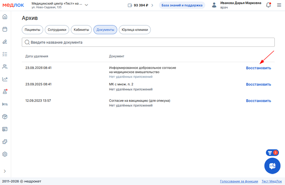The width and height of the screenshot is (285, 185).
Task: Click the date 23.09.2026 08:41
Action: (38, 68)
